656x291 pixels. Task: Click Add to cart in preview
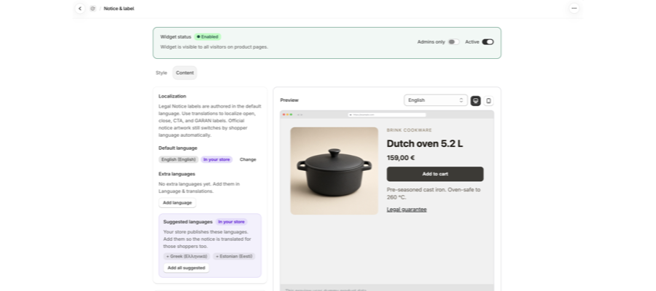[435, 174]
